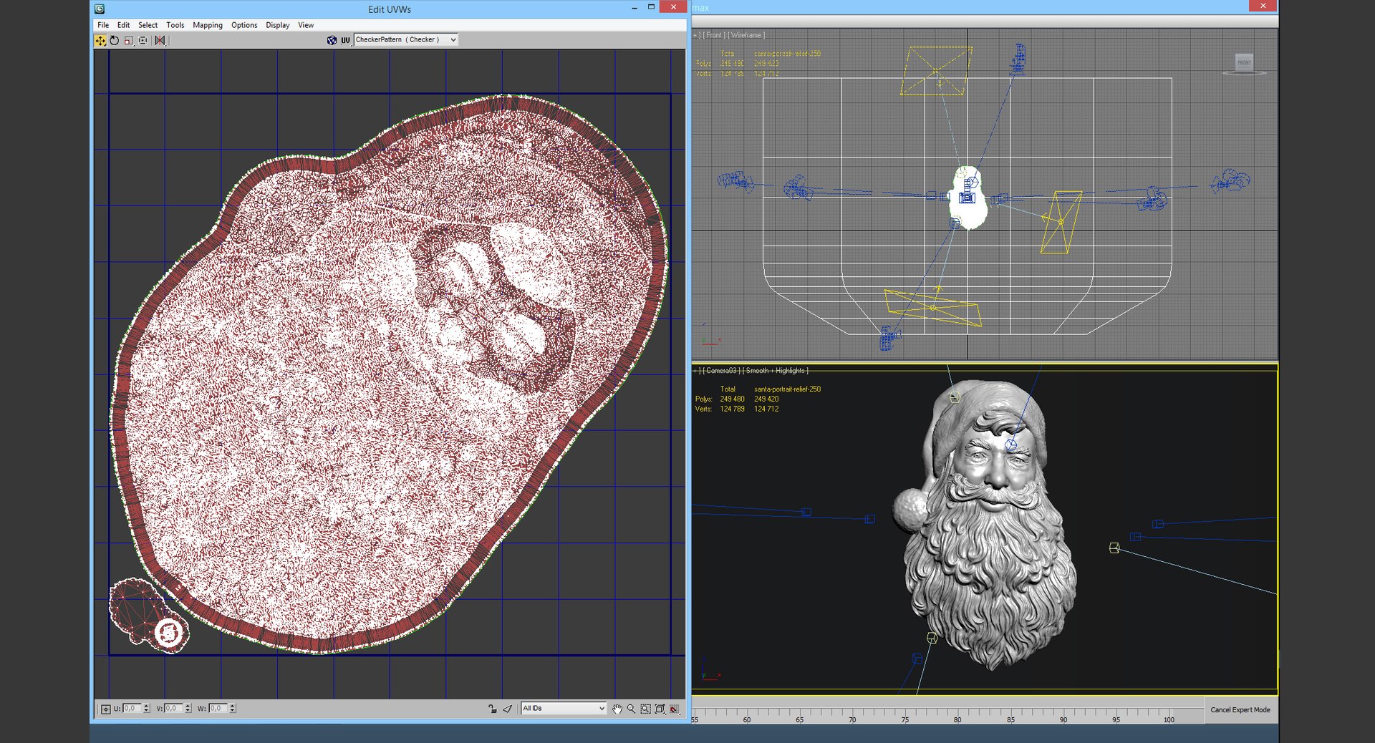Screen dimensions: 1375x743
Task: Click the U coordinate input field
Action: click(132, 709)
